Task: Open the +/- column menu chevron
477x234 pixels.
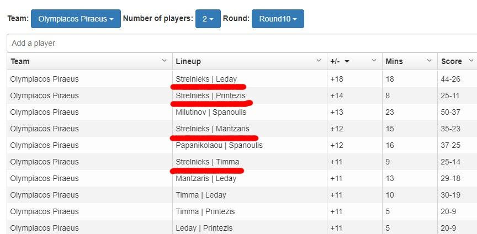Action: [374, 61]
